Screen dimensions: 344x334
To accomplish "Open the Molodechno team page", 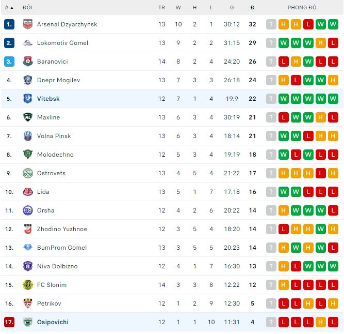I will [x=55, y=155].
